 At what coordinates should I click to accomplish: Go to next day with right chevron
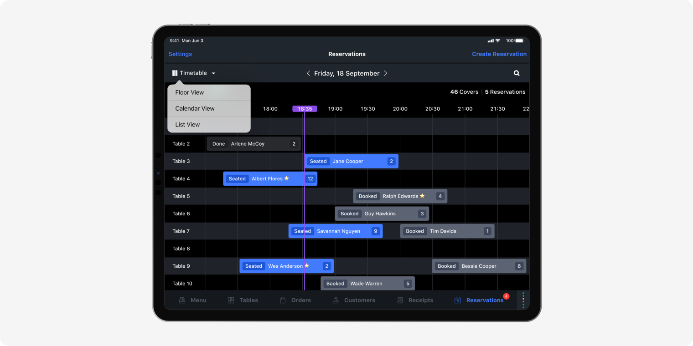click(x=385, y=73)
